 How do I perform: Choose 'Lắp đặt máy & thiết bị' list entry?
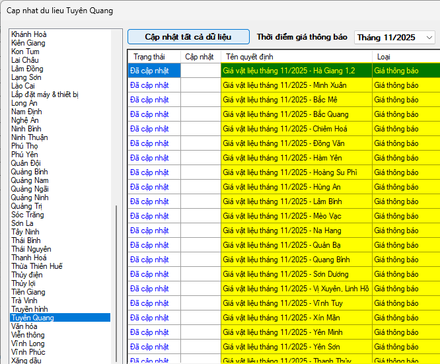click(45, 94)
